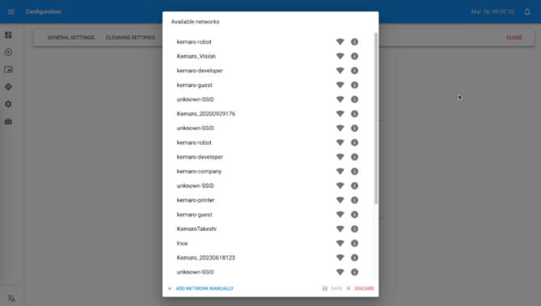Open info for Kemaro_Vision network
Image resolution: width=541 pixels, height=306 pixels.
(x=354, y=57)
